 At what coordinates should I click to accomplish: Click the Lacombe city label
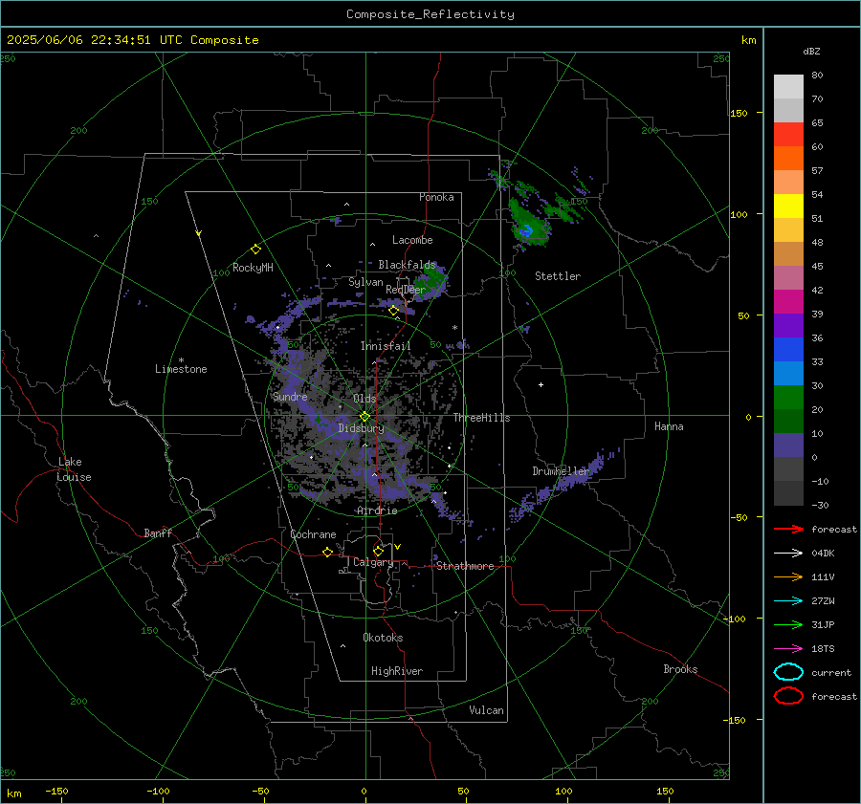pyautogui.click(x=412, y=240)
